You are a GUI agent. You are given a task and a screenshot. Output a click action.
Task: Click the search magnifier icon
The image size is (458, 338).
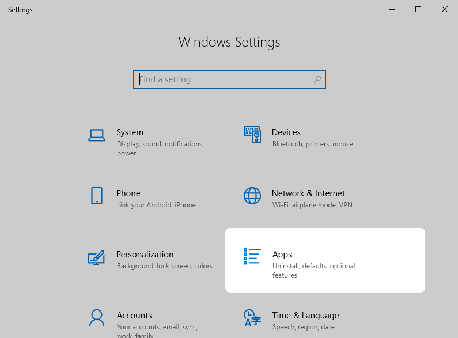(x=317, y=79)
